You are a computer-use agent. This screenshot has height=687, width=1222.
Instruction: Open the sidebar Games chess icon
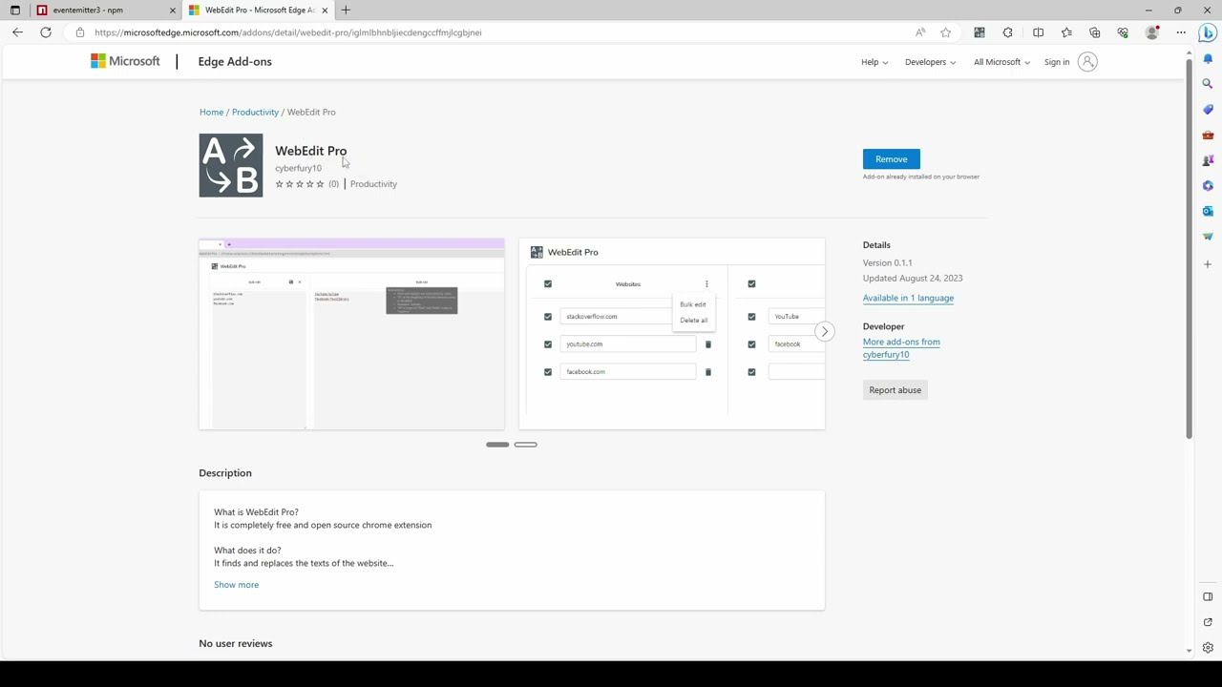pos(1208,160)
